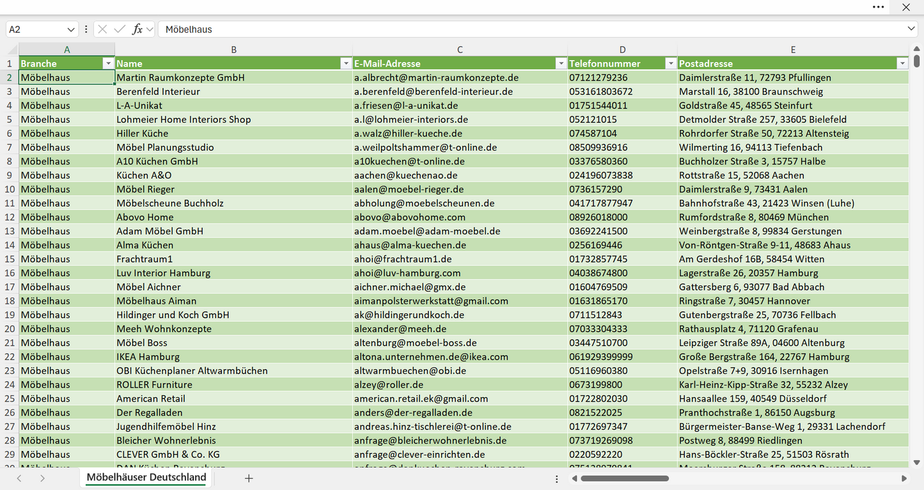Screen dimensions: 924x490
Task: Select cell Möbelhaus Aiman
Action: (x=233, y=301)
